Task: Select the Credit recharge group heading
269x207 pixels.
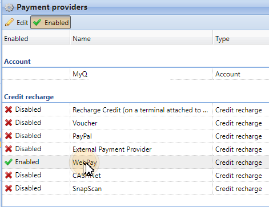Action: (29, 97)
